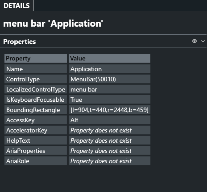Screen dimensions: 207x192
Task: Select the Name property cell
Action: 36,69
